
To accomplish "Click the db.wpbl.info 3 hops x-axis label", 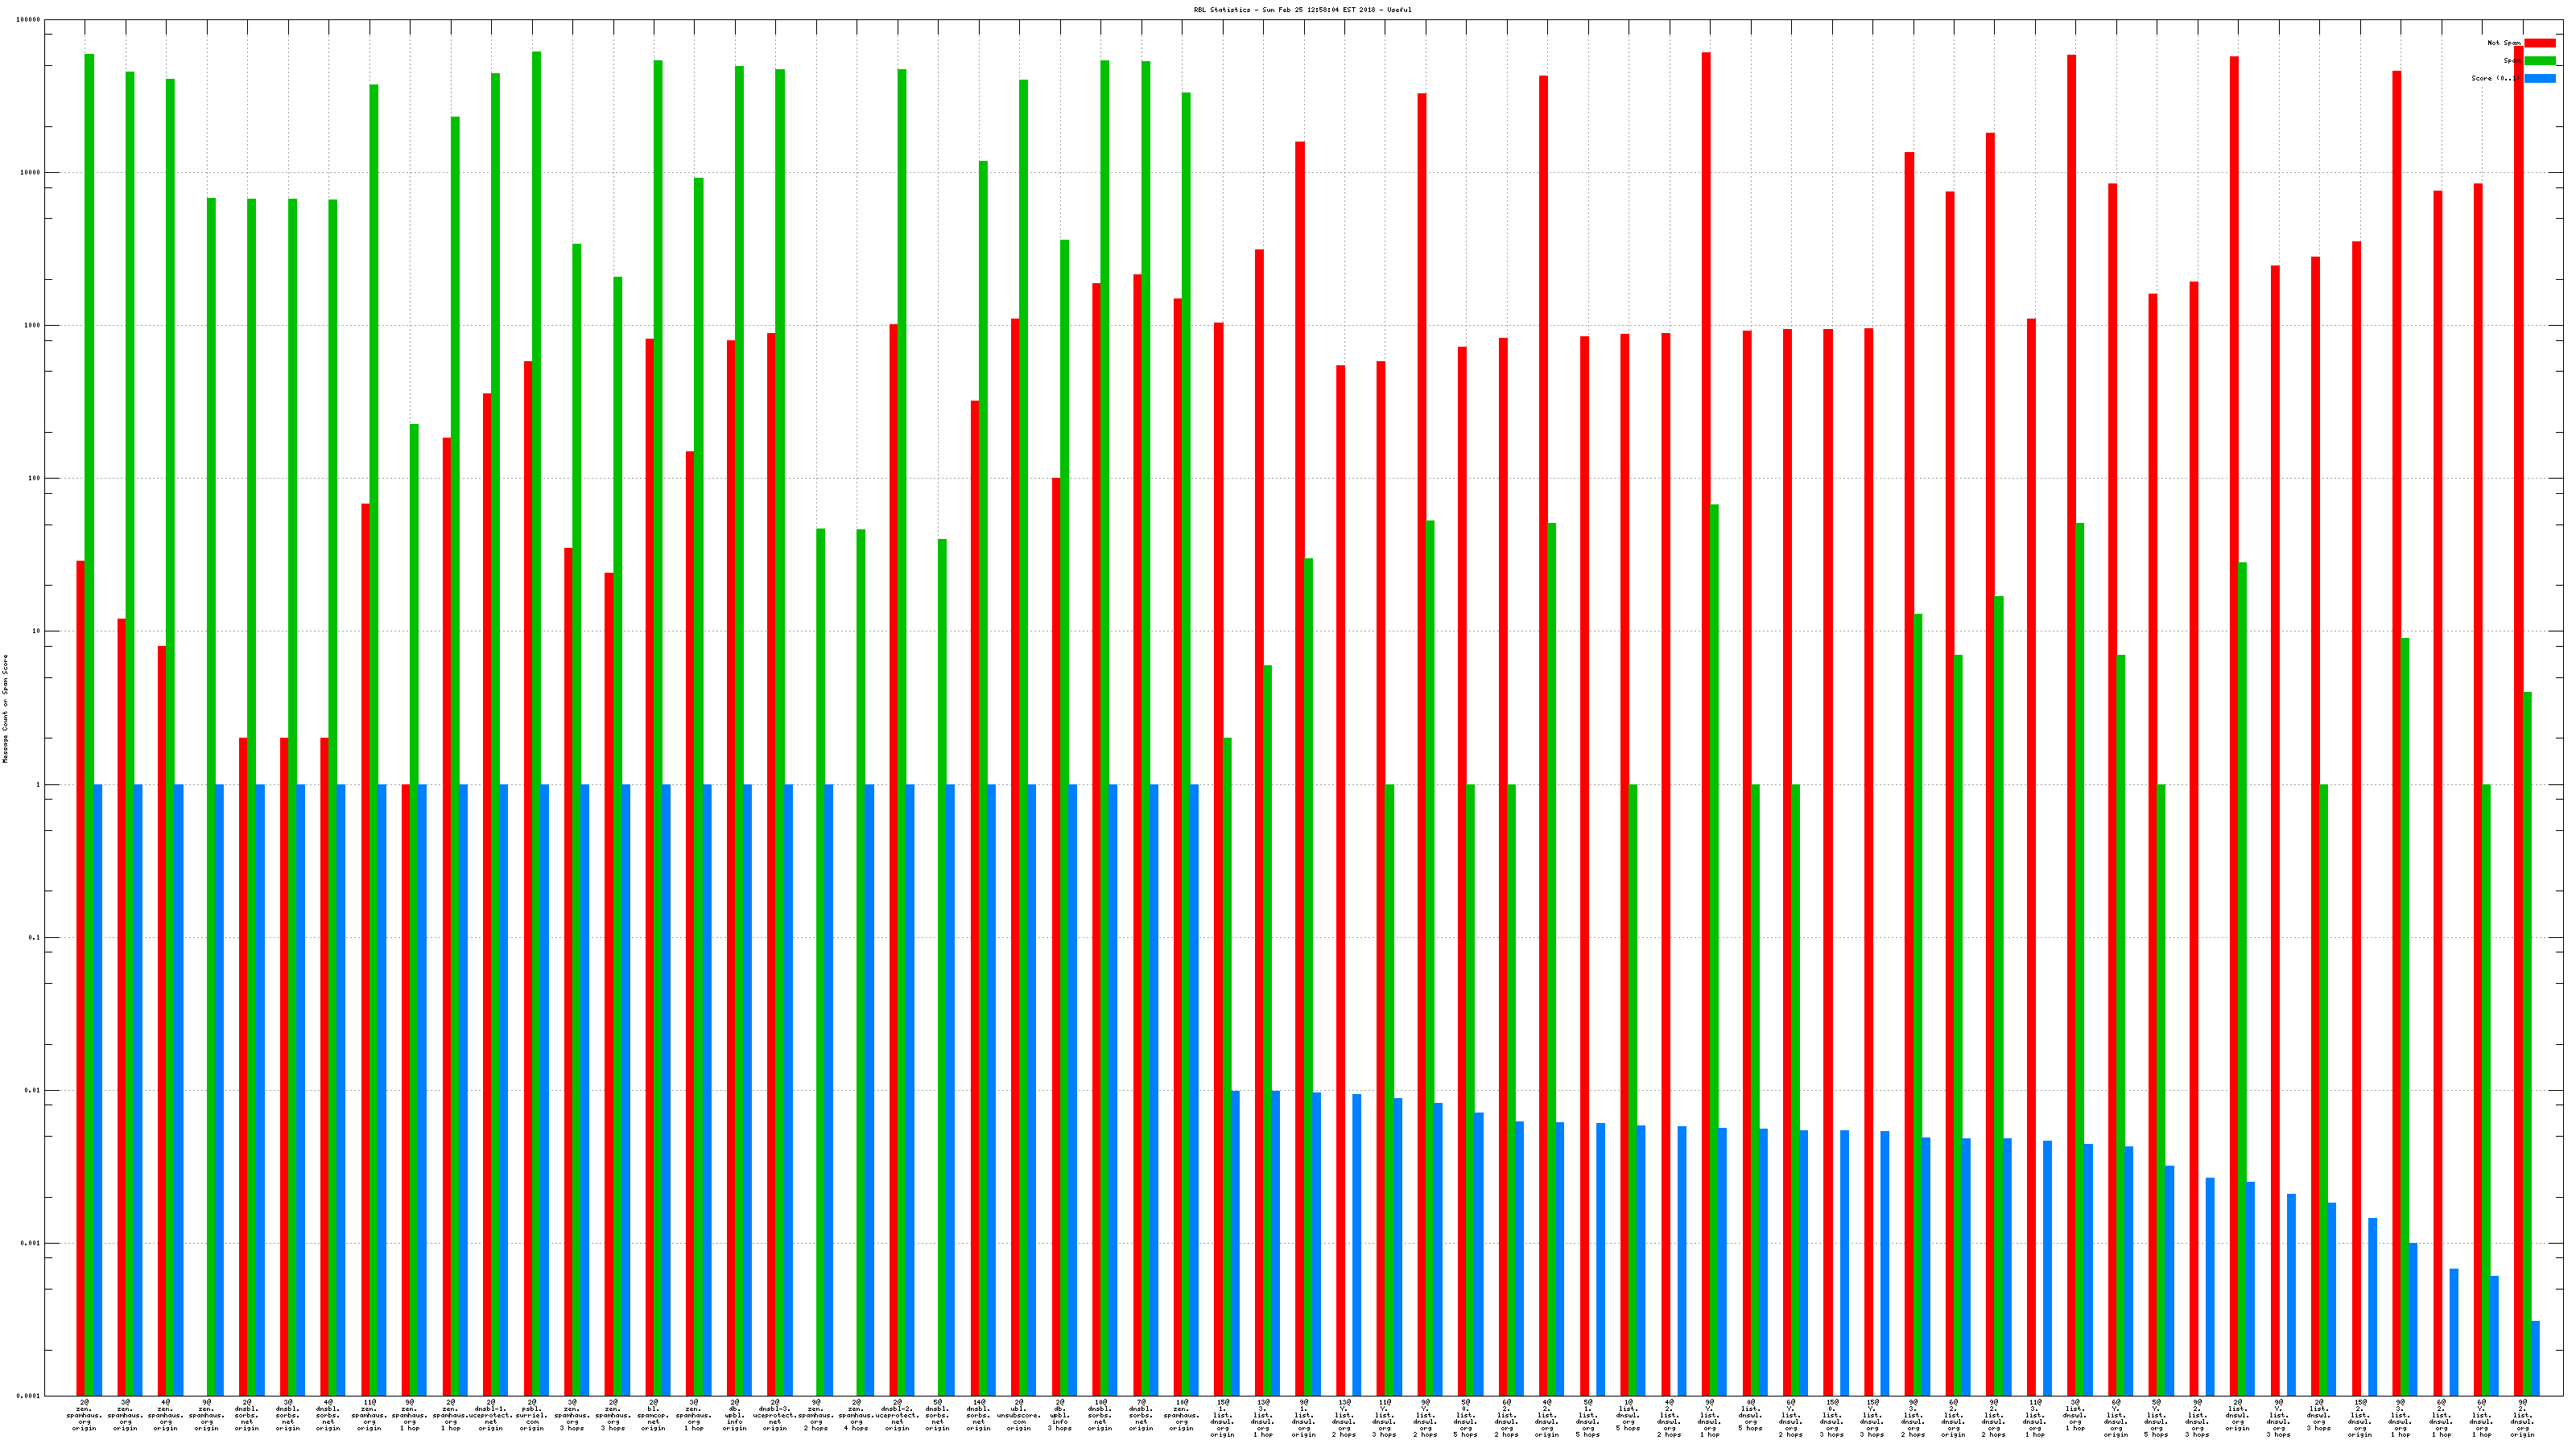I will coord(1060,1415).
